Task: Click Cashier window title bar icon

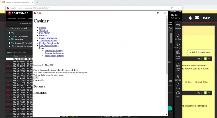Action: coord(35,13)
